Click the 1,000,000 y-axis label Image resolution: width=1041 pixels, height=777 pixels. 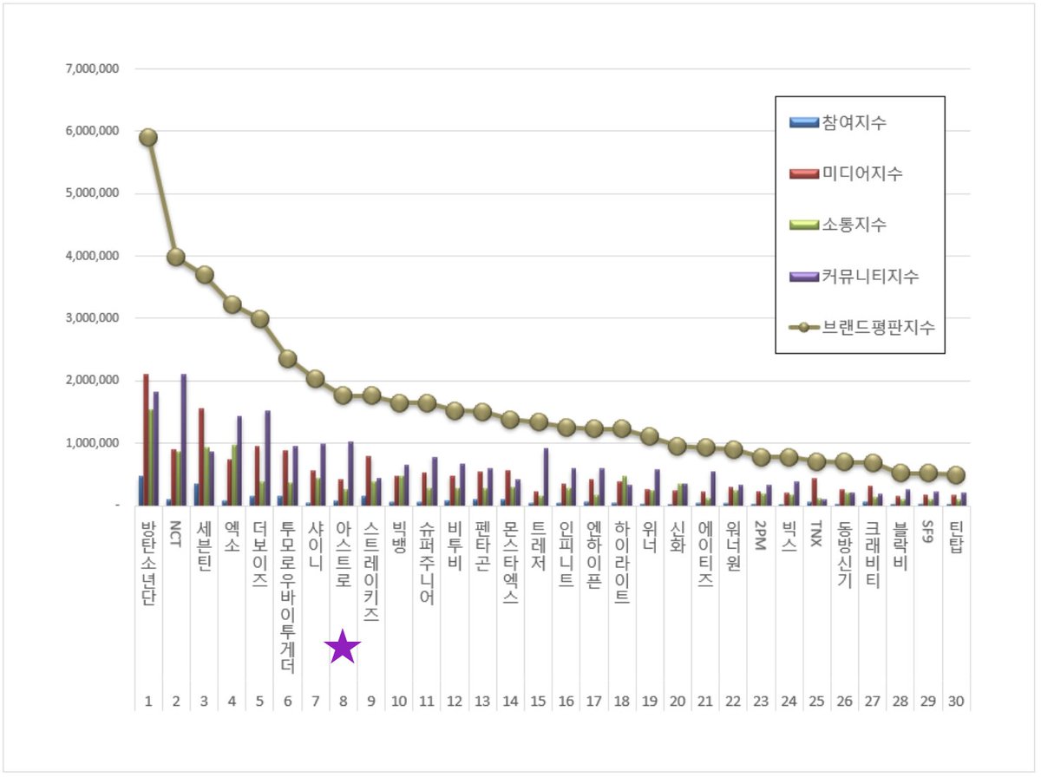[x=92, y=443]
